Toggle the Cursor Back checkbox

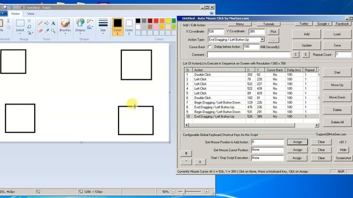tap(210, 47)
